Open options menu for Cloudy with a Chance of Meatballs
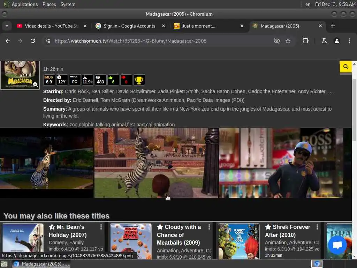 click(209, 227)
